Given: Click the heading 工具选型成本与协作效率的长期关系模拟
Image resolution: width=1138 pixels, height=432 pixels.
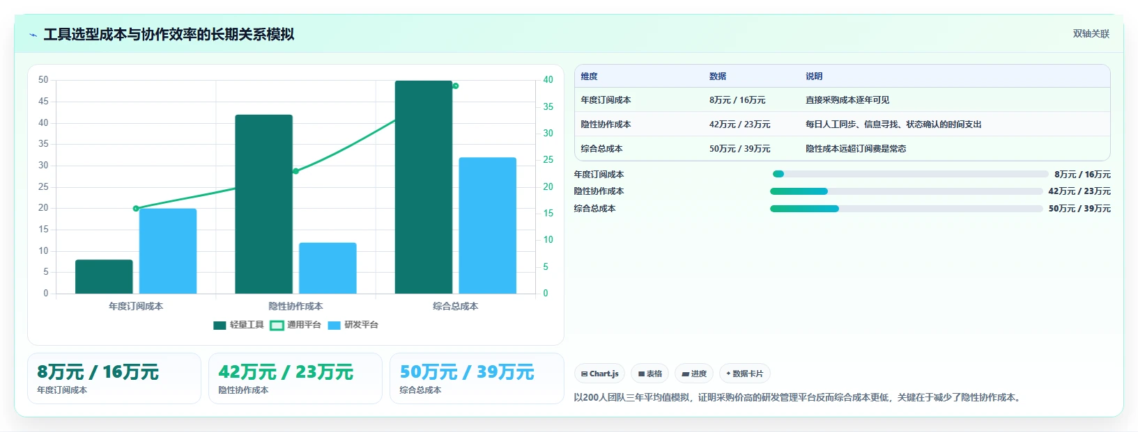Looking at the screenshot, I should tap(169, 35).
